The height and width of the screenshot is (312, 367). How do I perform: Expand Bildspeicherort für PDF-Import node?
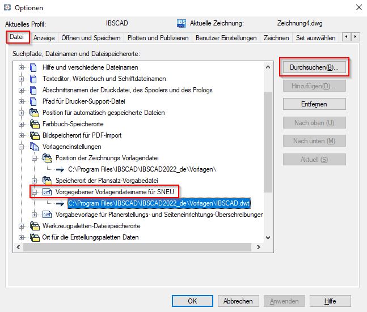point(21,135)
